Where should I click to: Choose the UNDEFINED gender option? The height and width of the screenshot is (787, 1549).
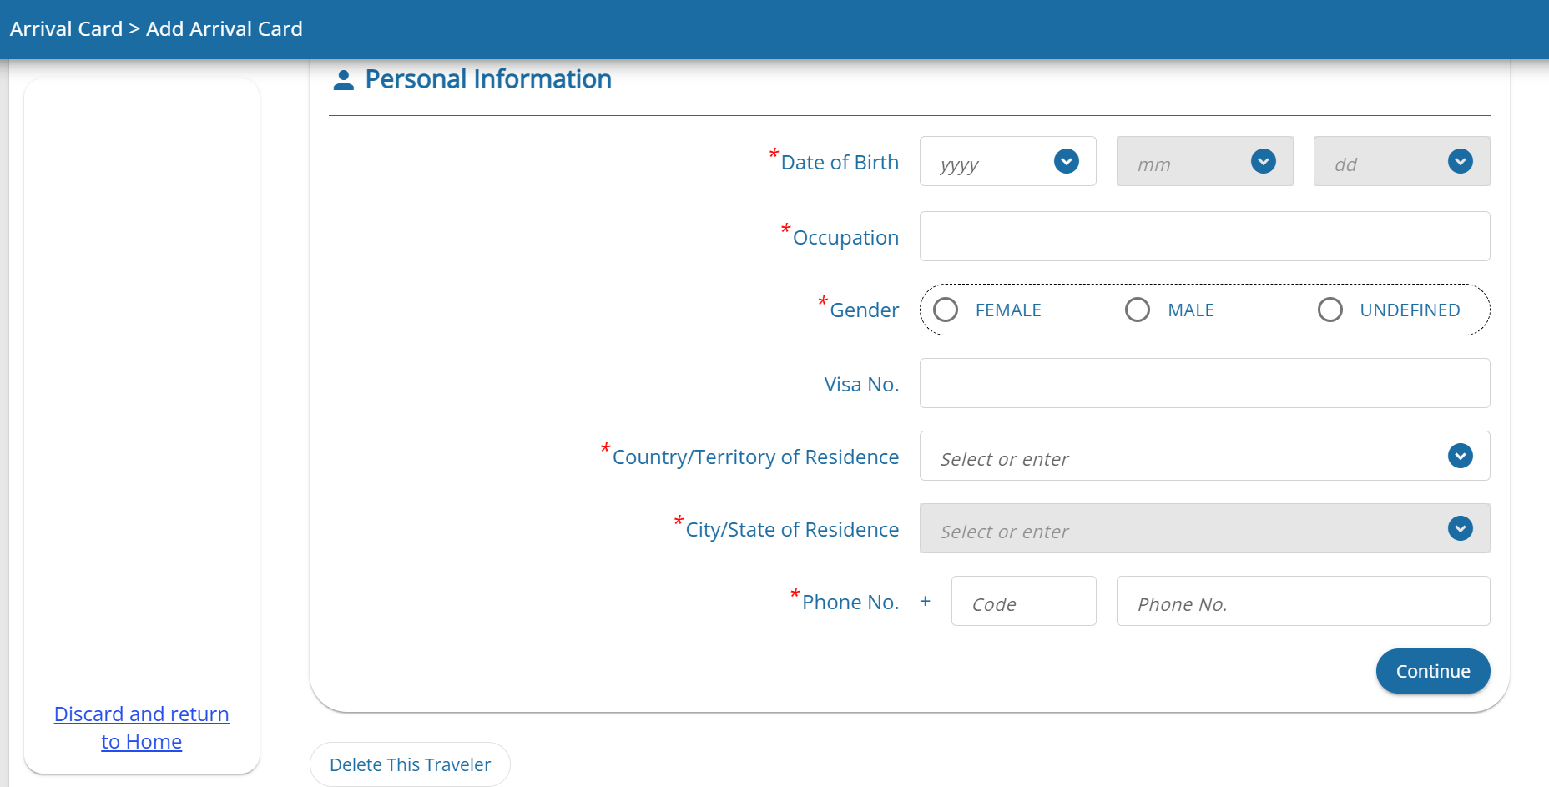coord(1330,310)
